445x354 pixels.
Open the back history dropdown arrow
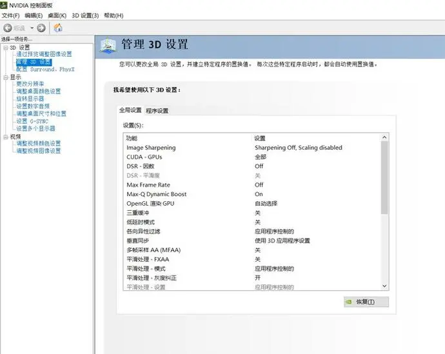click(32, 28)
